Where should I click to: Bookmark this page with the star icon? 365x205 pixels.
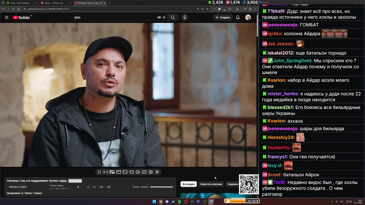tap(207, 9)
